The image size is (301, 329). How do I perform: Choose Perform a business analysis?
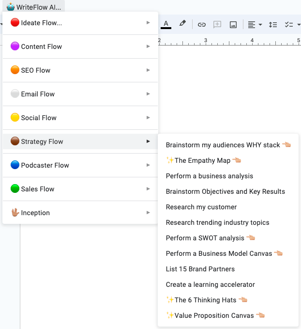[x=228, y=176]
